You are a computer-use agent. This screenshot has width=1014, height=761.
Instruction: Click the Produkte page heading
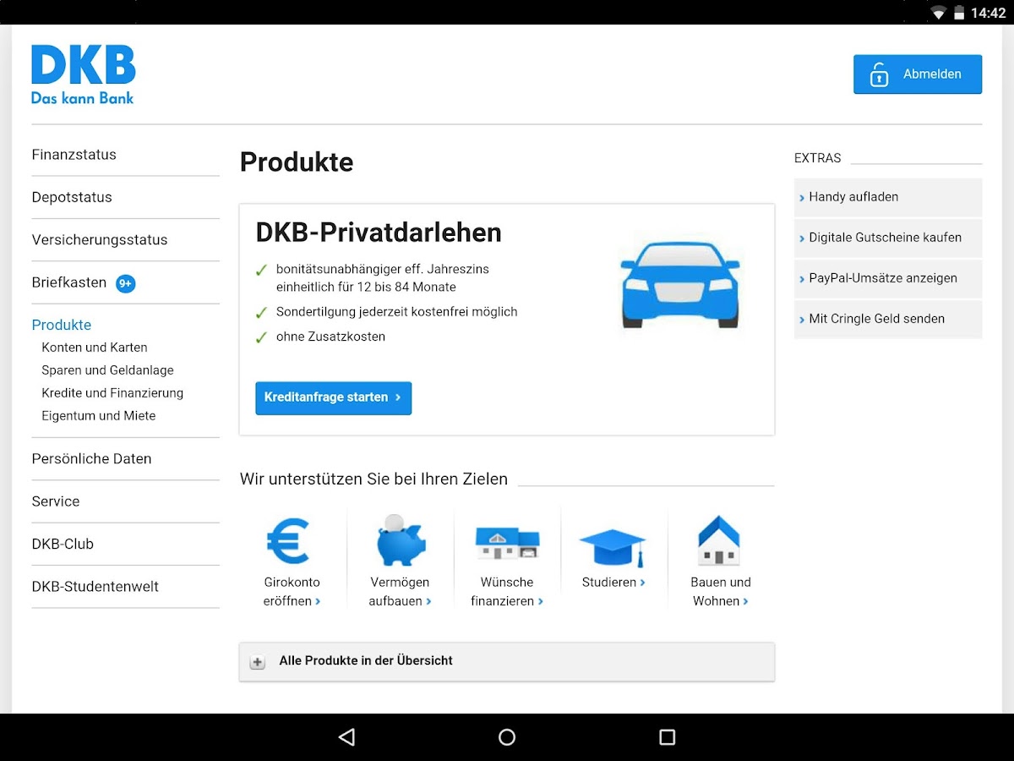[x=297, y=162]
